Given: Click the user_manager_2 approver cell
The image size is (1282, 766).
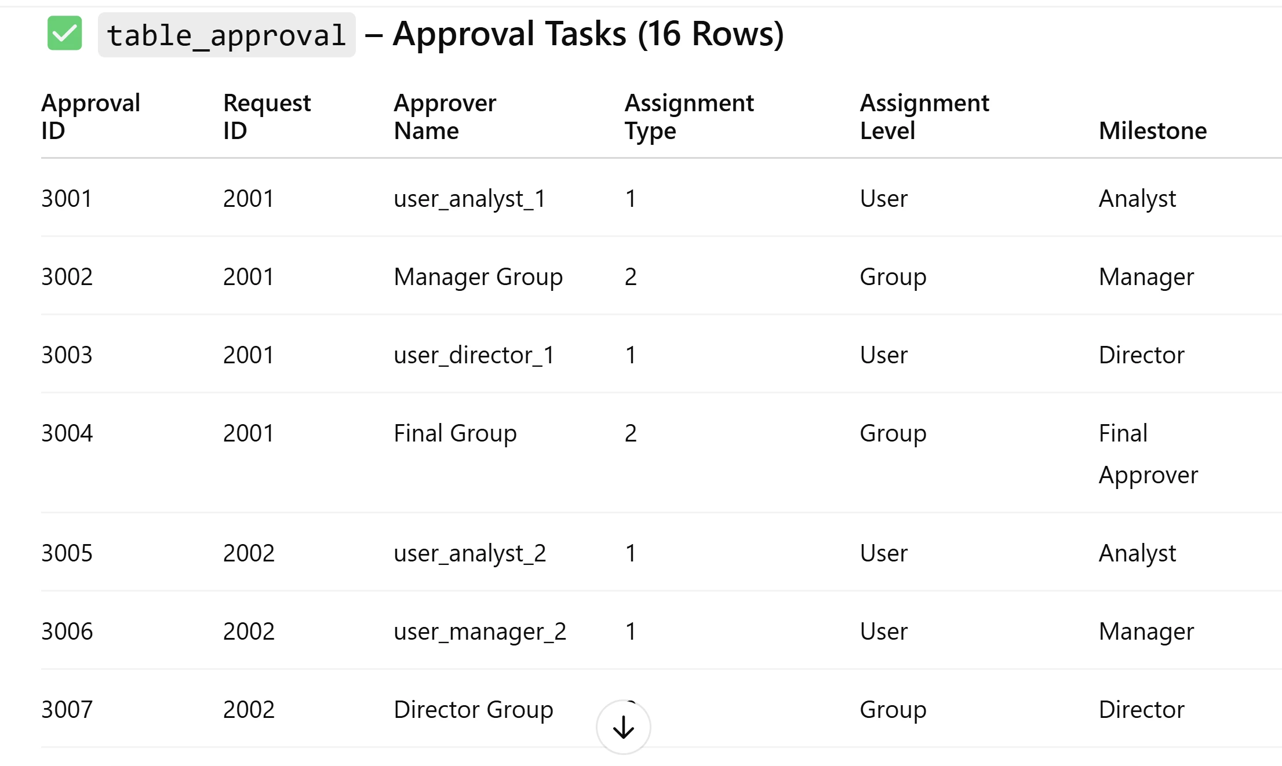Looking at the screenshot, I should click(x=479, y=632).
